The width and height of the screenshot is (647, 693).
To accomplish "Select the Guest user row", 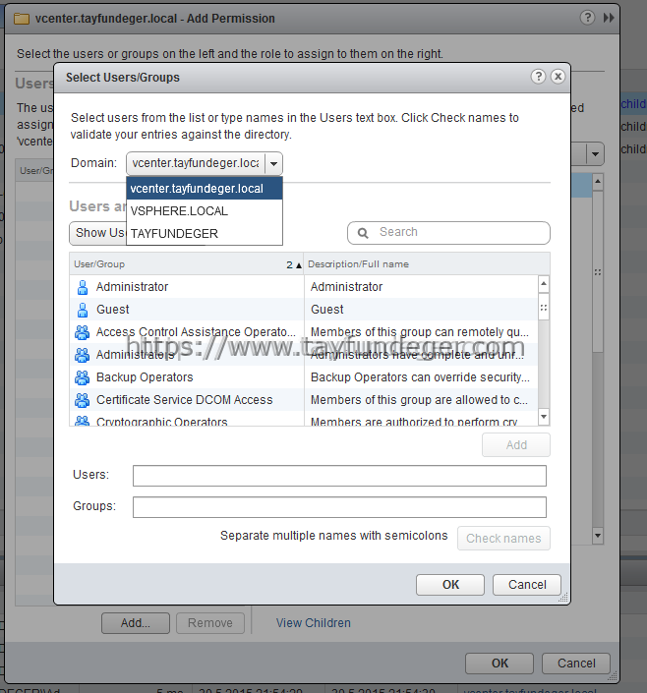I will click(x=304, y=310).
